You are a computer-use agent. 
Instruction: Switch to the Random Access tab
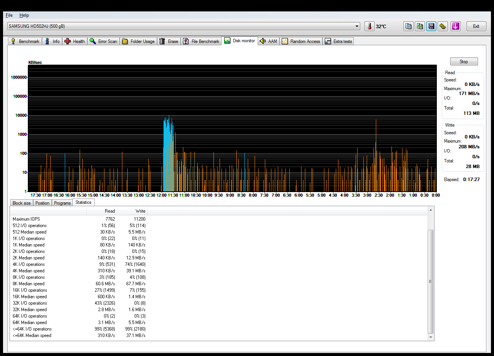tap(301, 41)
